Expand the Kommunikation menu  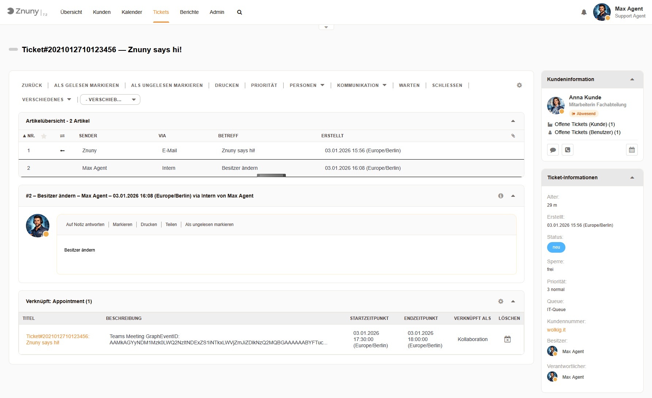coord(361,85)
